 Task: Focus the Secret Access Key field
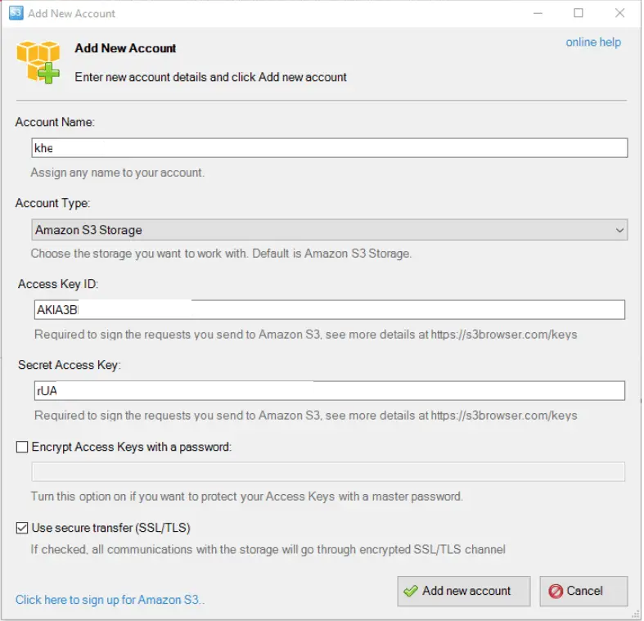click(330, 391)
